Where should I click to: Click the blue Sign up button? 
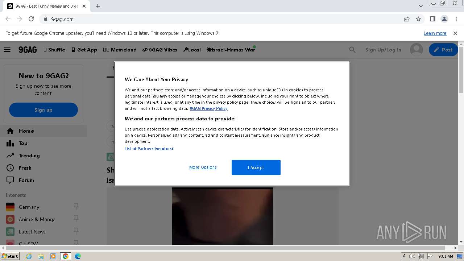pos(43,110)
